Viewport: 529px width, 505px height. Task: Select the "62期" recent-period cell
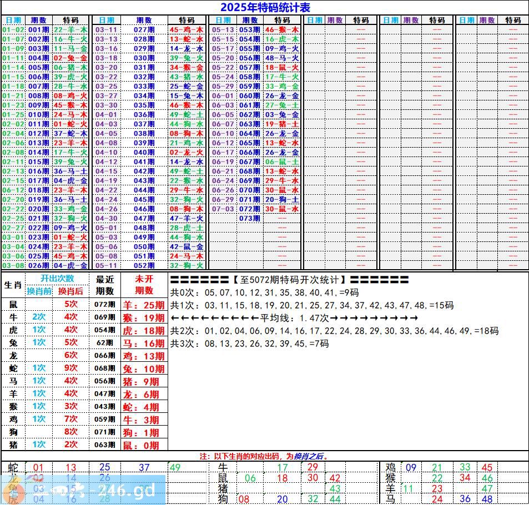(104, 343)
